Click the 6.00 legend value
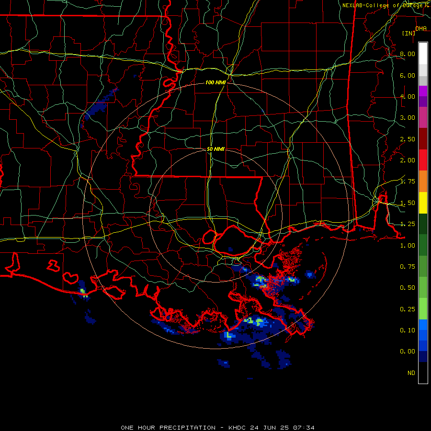 click(x=408, y=75)
